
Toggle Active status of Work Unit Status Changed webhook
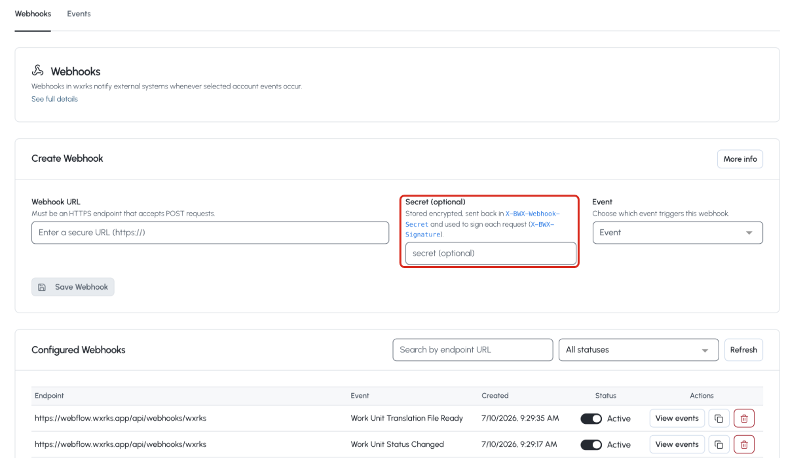[x=591, y=444]
